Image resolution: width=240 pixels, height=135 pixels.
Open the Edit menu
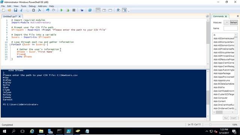click(9, 6)
